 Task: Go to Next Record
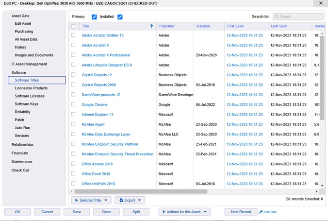[x=241, y=212]
